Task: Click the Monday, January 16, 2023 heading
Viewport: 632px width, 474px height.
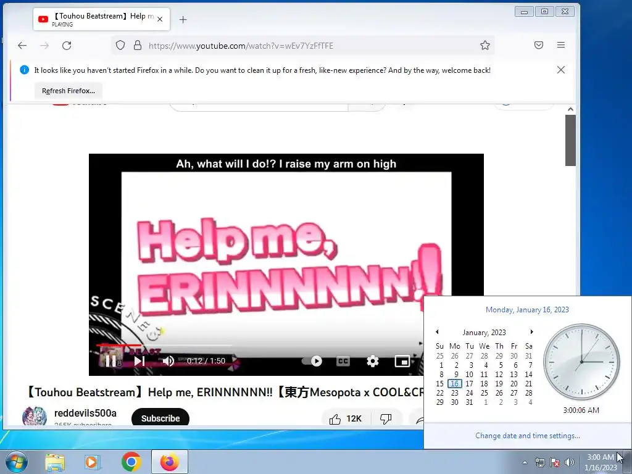Action: 527,310
